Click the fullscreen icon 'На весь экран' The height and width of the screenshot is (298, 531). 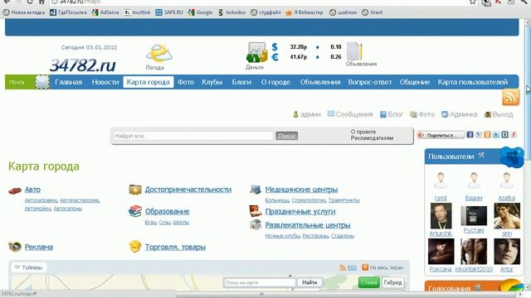point(365,267)
